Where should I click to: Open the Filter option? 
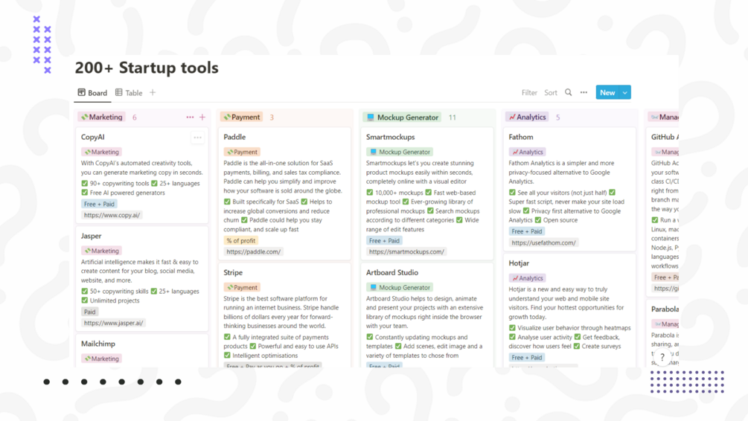(x=529, y=93)
